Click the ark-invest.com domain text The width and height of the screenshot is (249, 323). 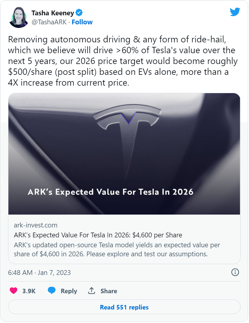pyautogui.click(x=35, y=225)
